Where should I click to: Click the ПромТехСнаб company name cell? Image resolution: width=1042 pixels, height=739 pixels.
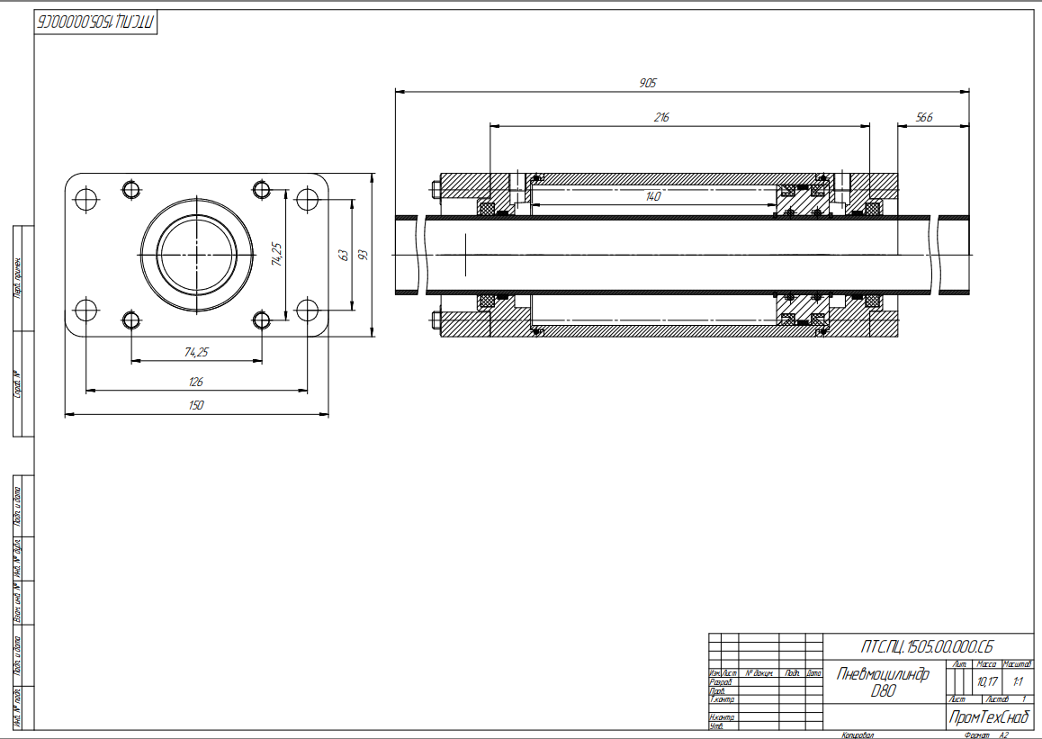tap(988, 716)
